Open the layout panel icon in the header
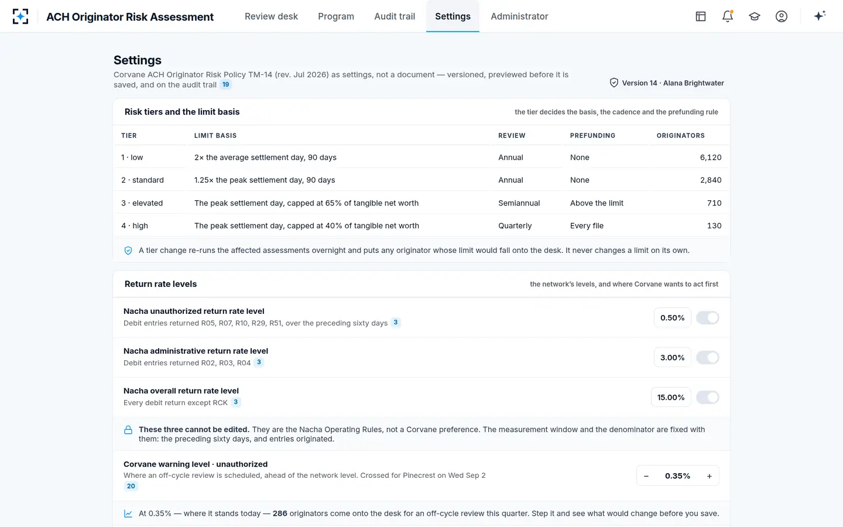The image size is (843, 527). click(x=701, y=16)
